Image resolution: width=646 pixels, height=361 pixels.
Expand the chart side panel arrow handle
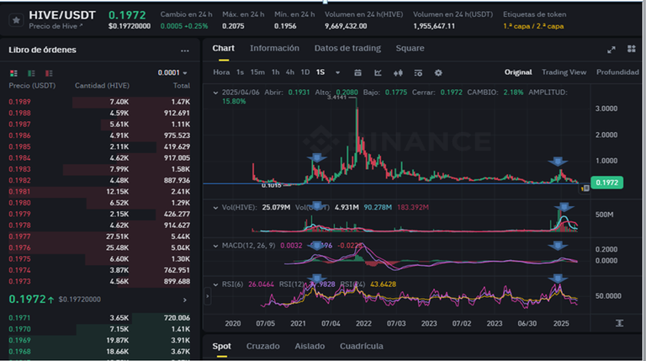[x=208, y=296]
